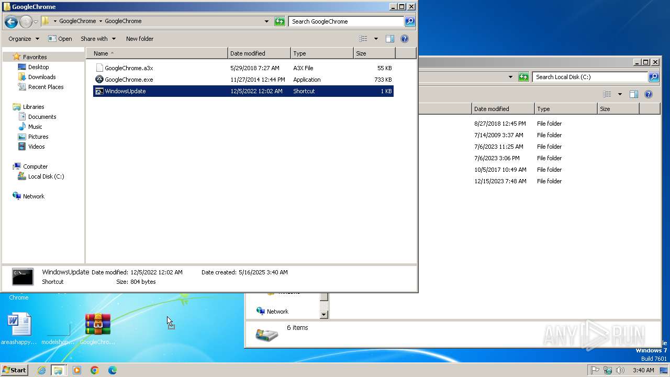Click the Help icon in GoogleChrome window
Screen dimensions: 670x377
(404, 39)
